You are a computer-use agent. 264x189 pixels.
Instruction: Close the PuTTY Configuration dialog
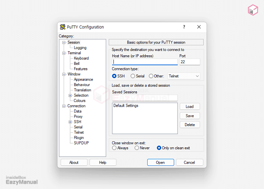[x=199, y=27]
